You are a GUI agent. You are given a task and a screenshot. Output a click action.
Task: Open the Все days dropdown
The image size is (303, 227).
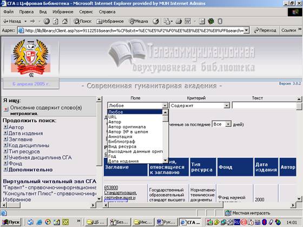pos(221,124)
